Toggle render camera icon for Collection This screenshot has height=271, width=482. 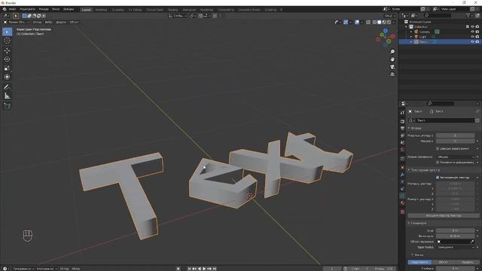[x=477, y=27]
